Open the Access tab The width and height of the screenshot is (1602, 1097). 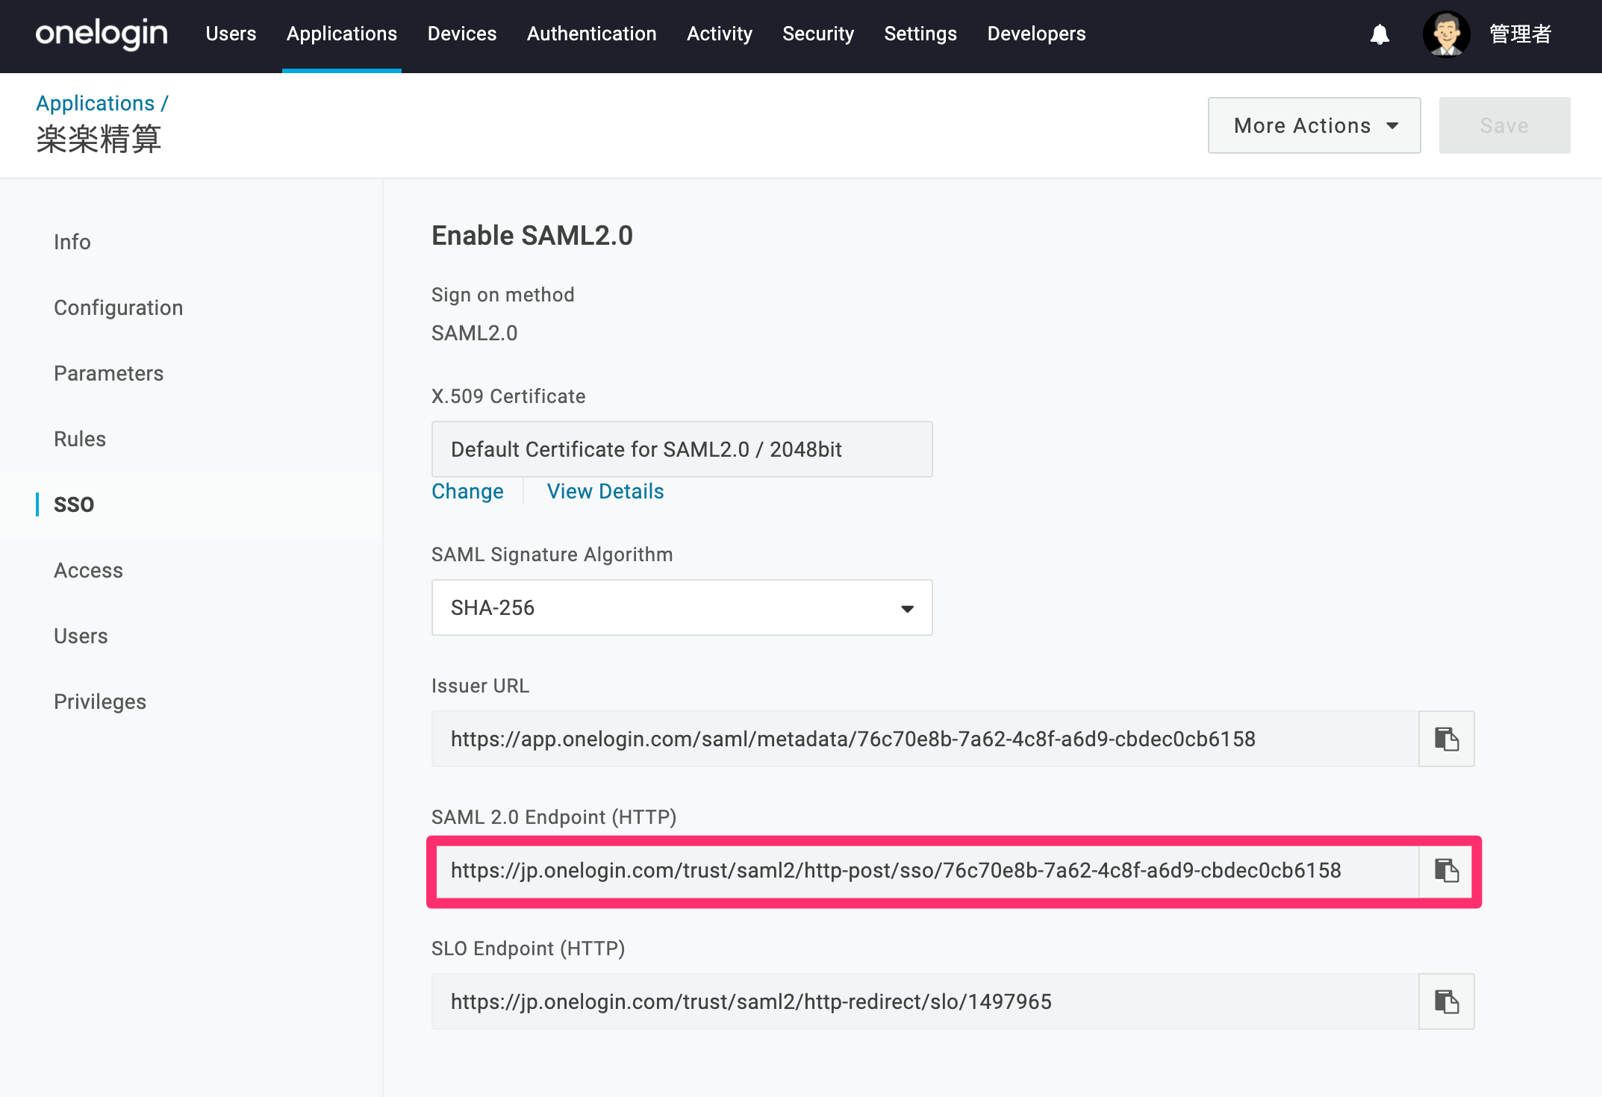pos(88,570)
